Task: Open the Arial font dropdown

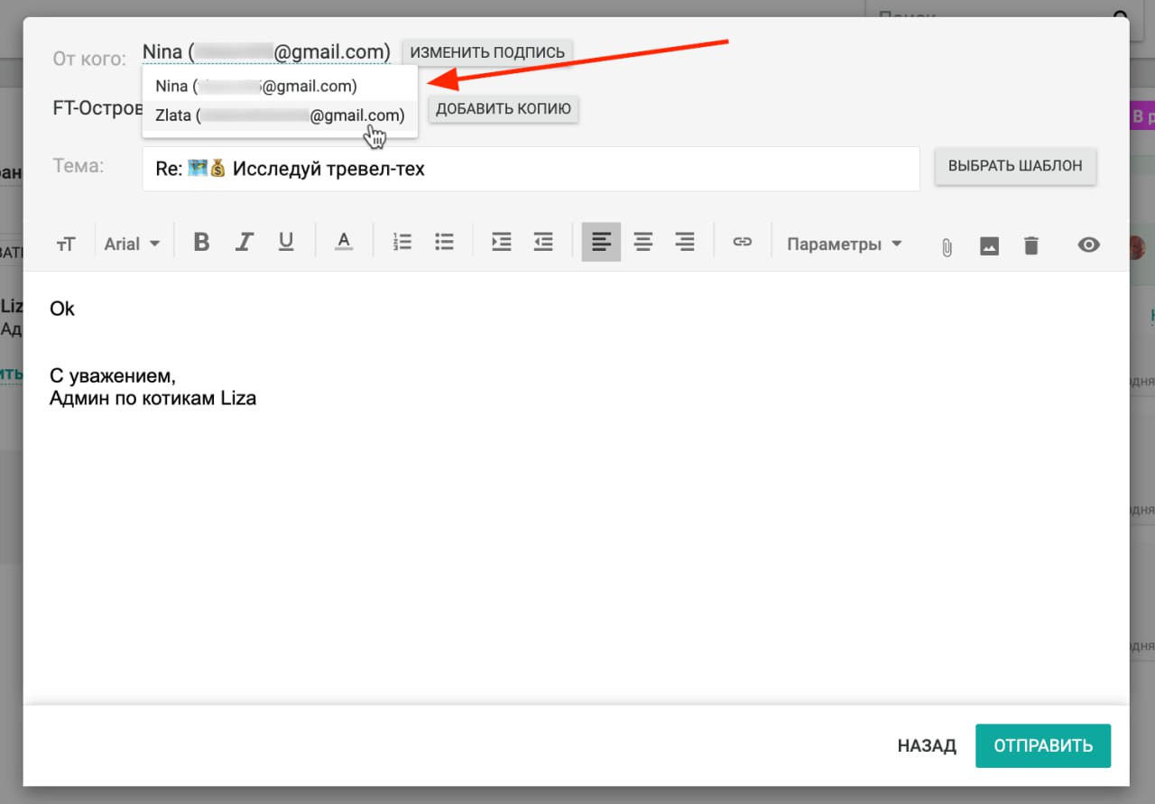Action: pyautogui.click(x=132, y=244)
